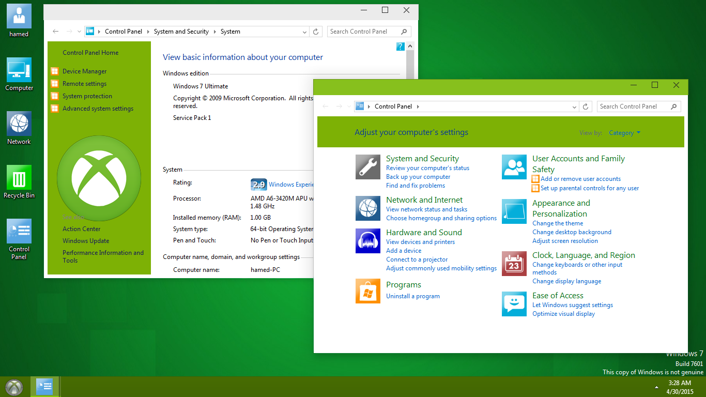The height and width of the screenshot is (397, 706).
Task: Open the Ease of Access icon
Action: [514, 304]
